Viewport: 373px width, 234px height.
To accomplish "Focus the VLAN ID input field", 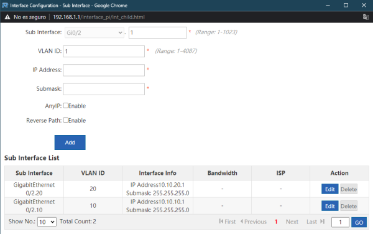I will (x=104, y=51).
